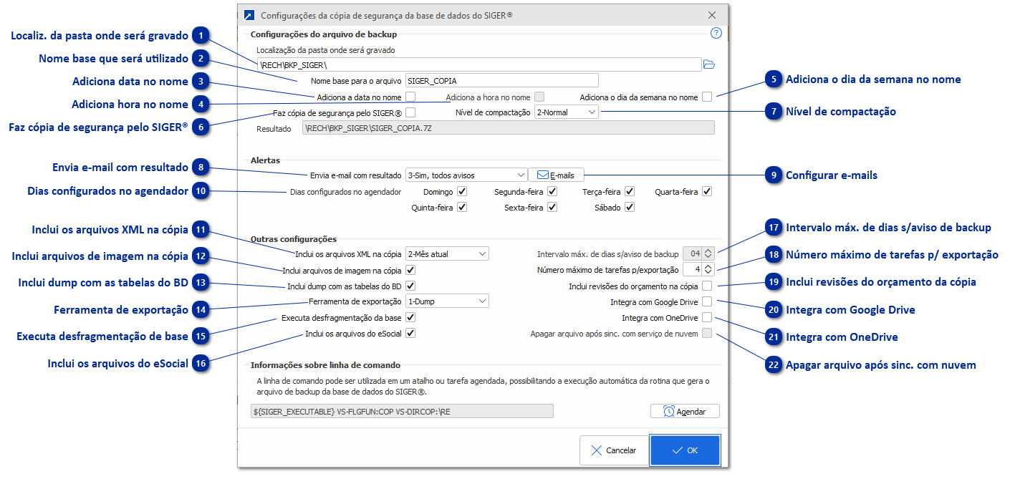This screenshot has height=479, width=1010.
Task: Open the 'Nível de compactação' dropdown
Action: (566, 112)
